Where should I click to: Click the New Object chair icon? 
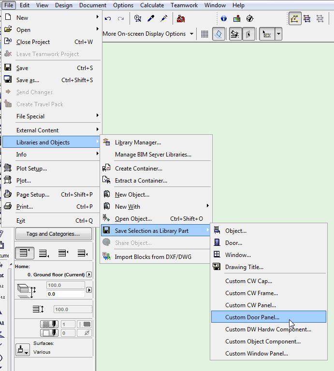[x=106, y=194]
